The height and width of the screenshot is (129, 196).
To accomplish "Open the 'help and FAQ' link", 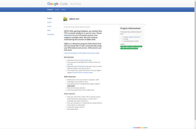I will [x=84, y=63].
